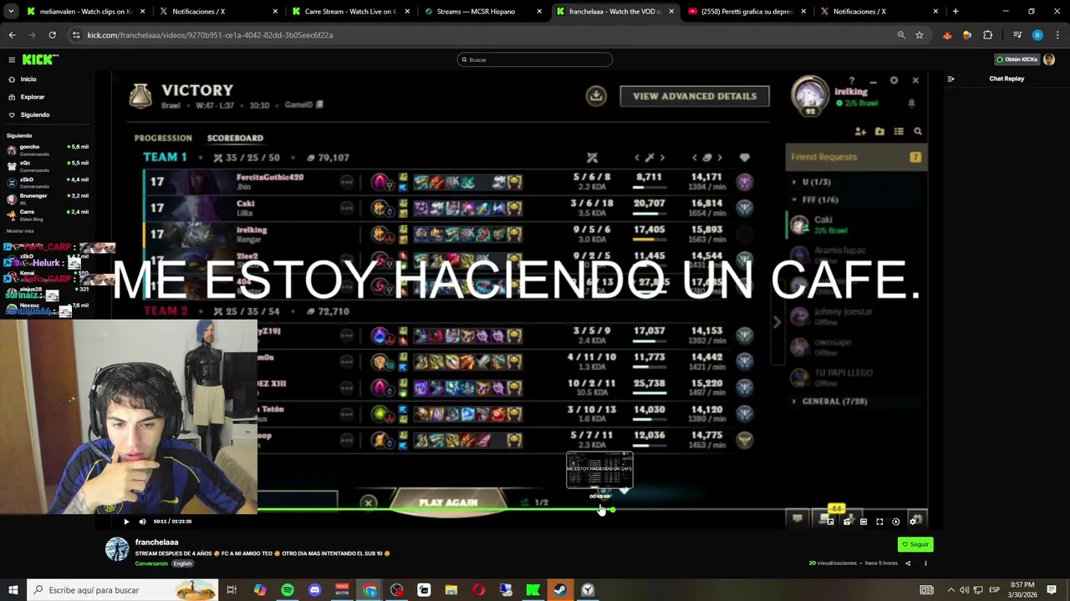Mute the video player volume
The image size is (1070, 601).
[142, 522]
